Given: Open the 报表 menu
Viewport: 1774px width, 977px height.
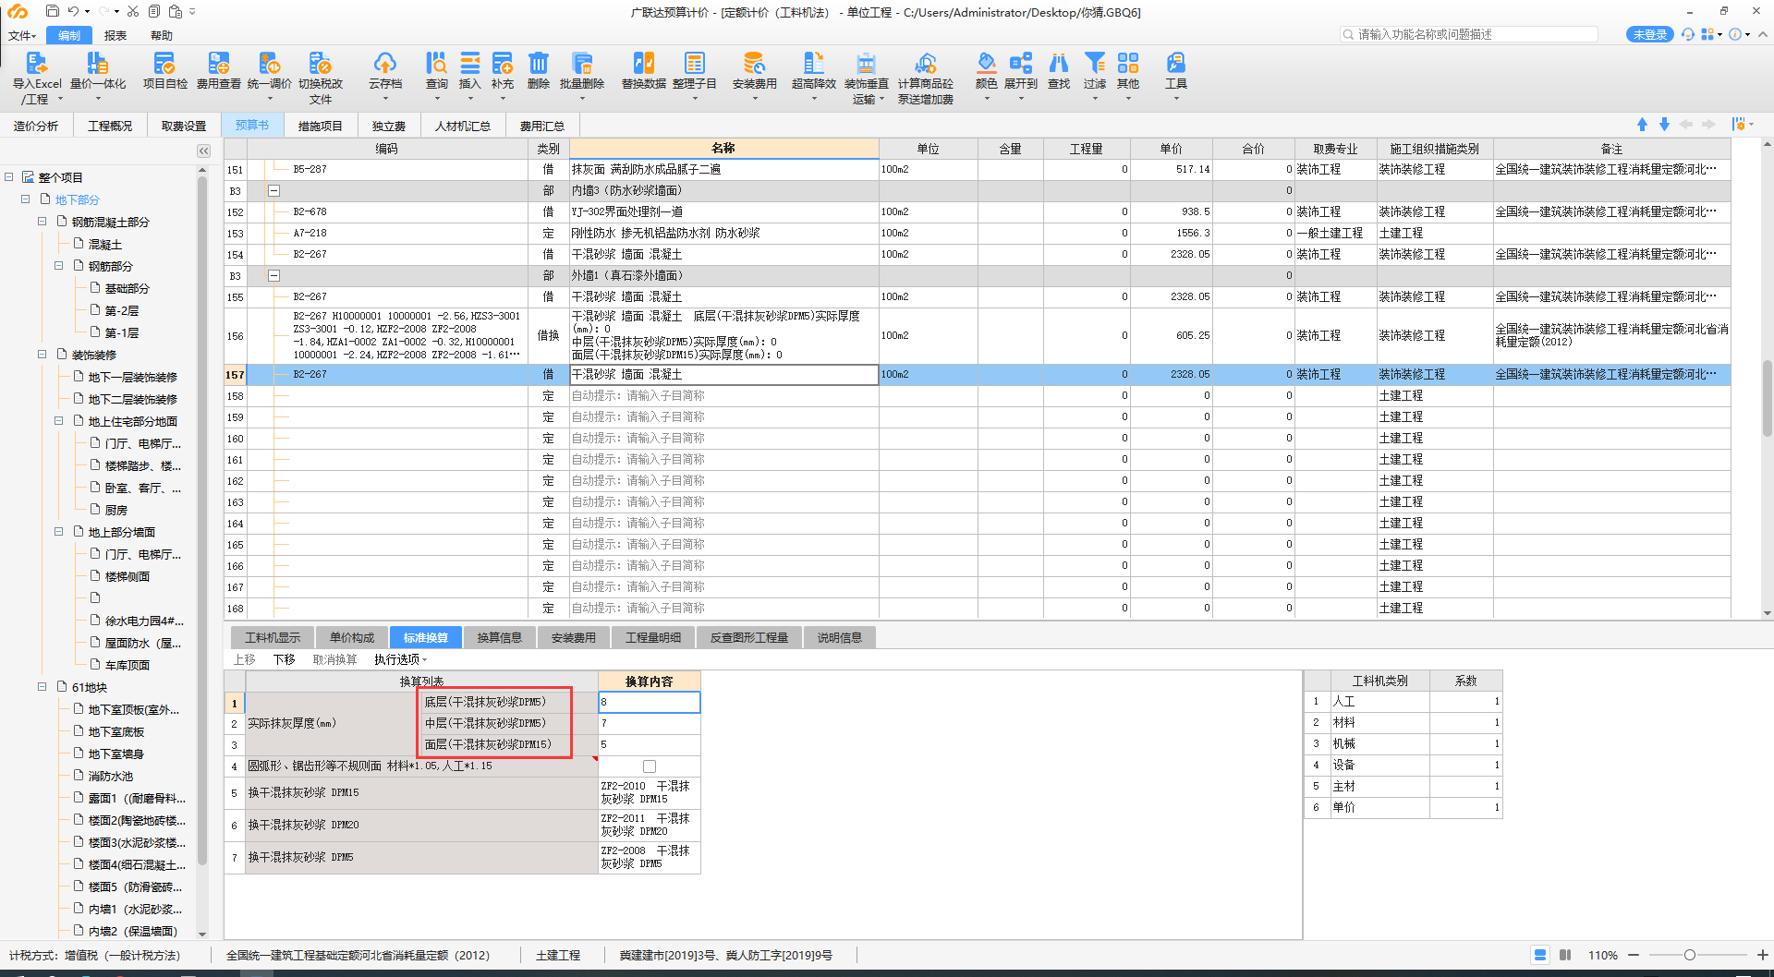Looking at the screenshot, I should pyautogui.click(x=115, y=35).
